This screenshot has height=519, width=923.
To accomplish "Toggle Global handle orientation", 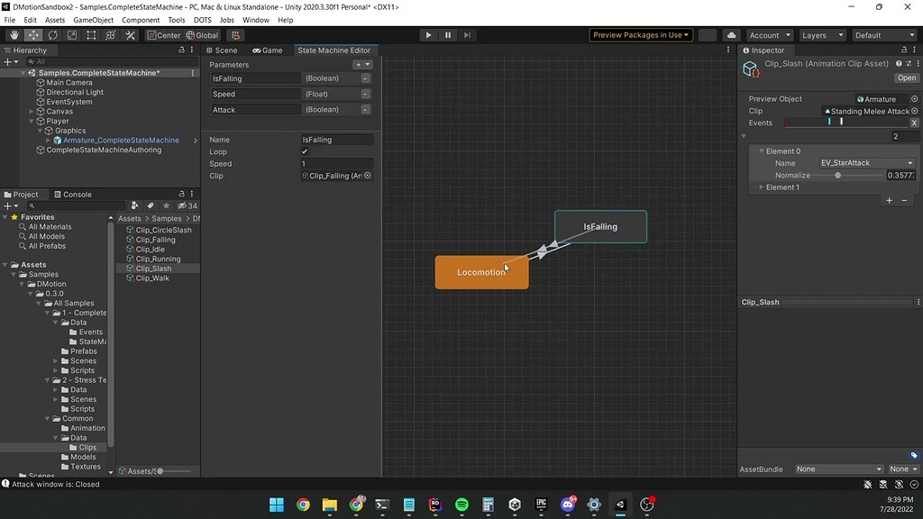I will [205, 34].
